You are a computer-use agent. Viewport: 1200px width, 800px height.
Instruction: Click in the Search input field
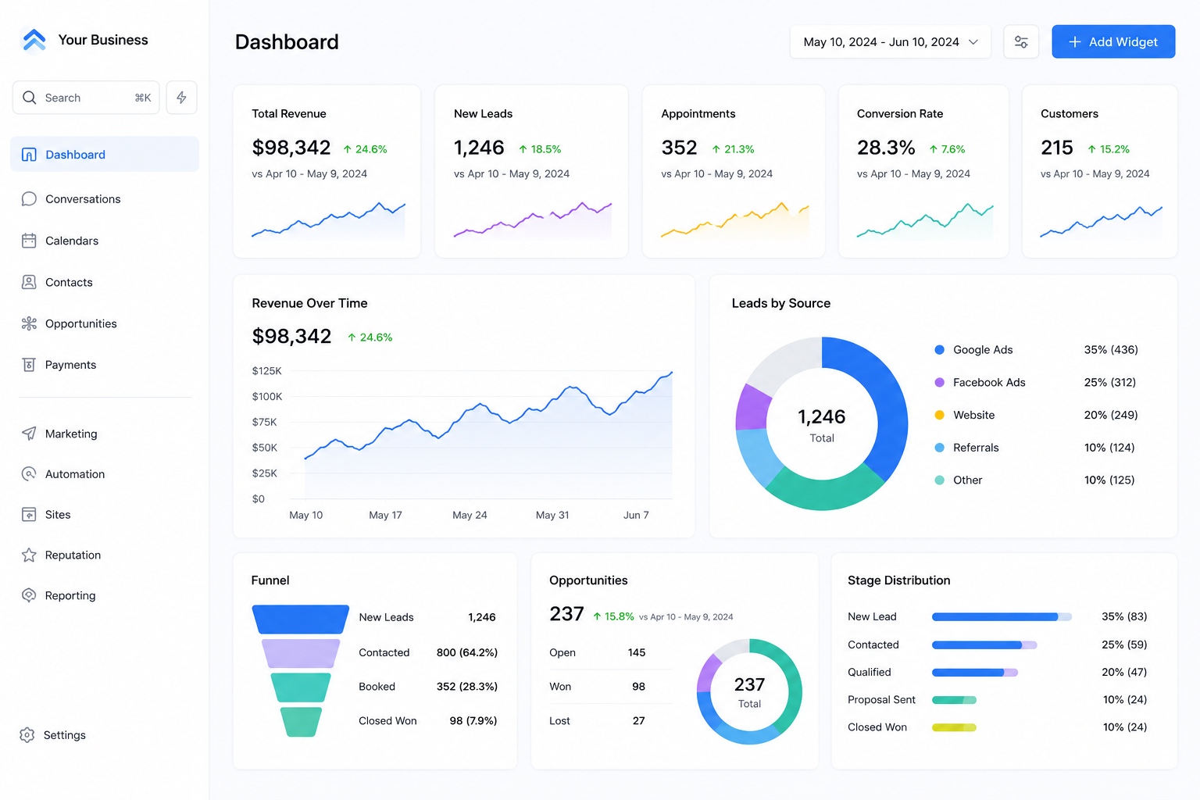tap(86, 98)
